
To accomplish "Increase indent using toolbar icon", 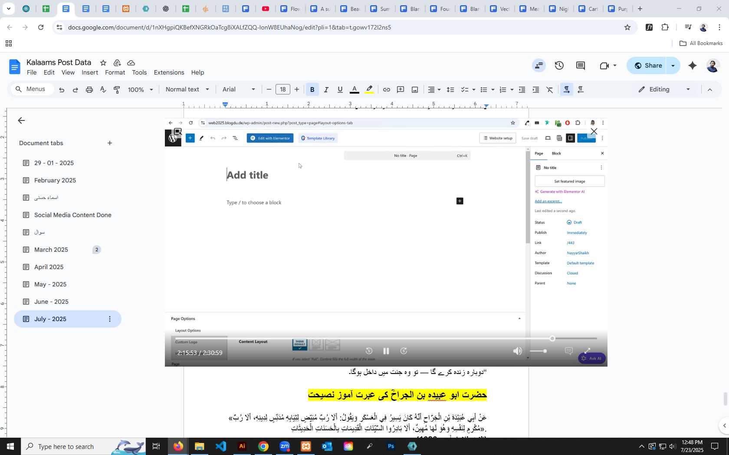I will [x=536, y=90].
